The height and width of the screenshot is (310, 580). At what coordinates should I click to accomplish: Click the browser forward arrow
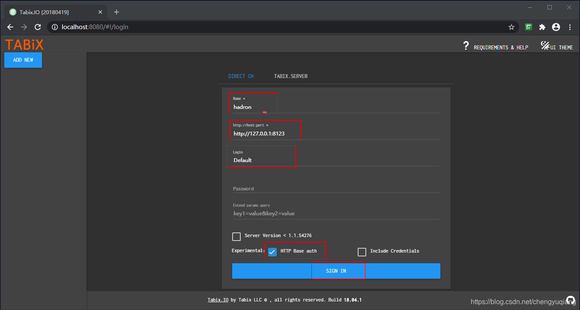coord(24,27)
